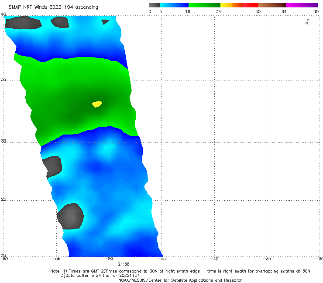323x283 pixels.
Task: Click the note line starting 'Note: 1) Times are GMT'
Action: (180, 271)
